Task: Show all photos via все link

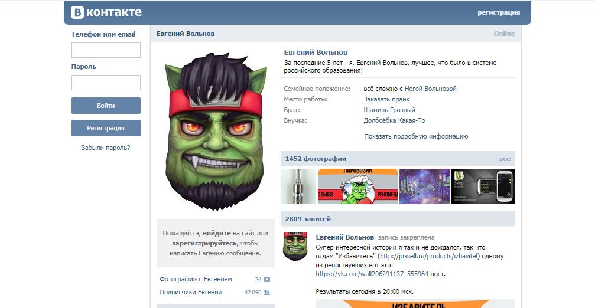Action: point(505,159)
